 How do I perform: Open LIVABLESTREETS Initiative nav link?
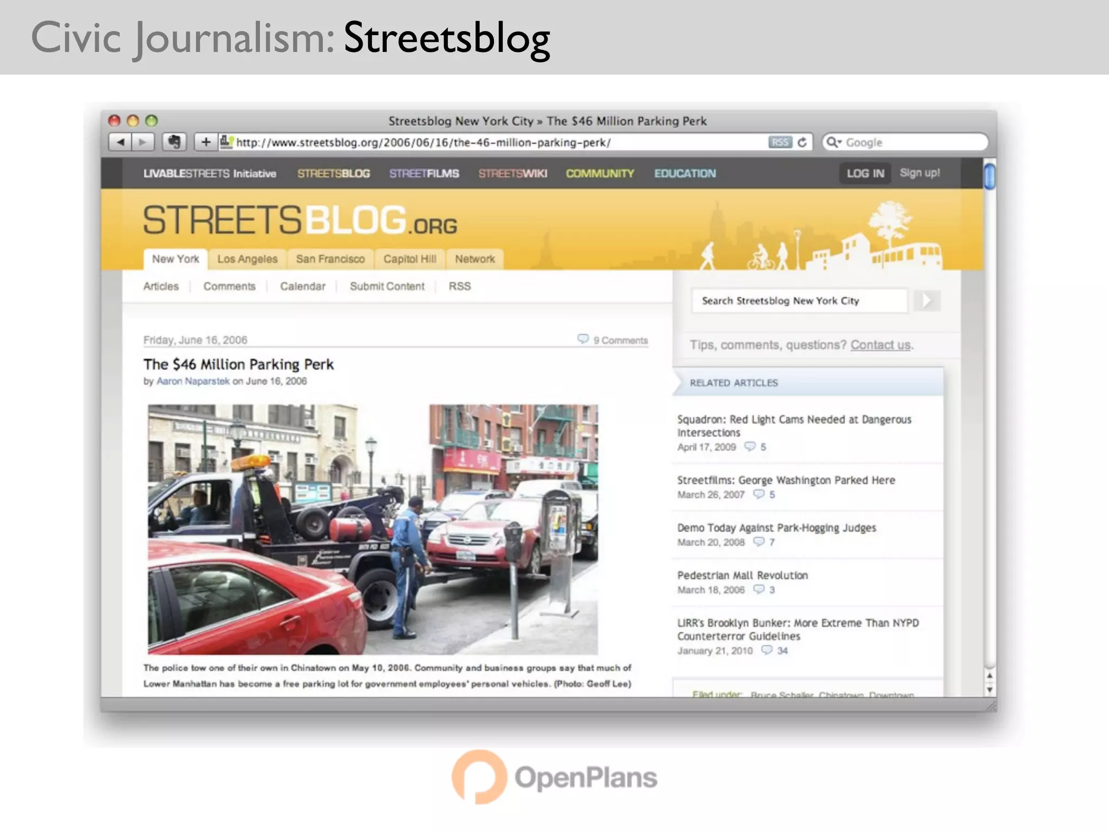(x=210, y=174)
